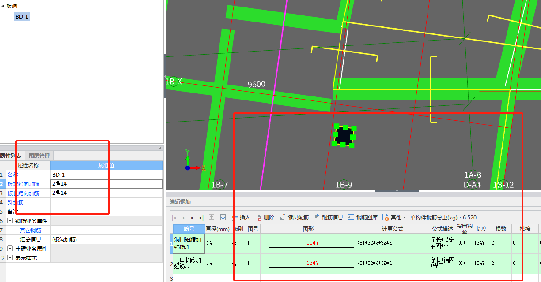Go to previous rebar record arrow
The image size is (541, 282).
point(184,218)
